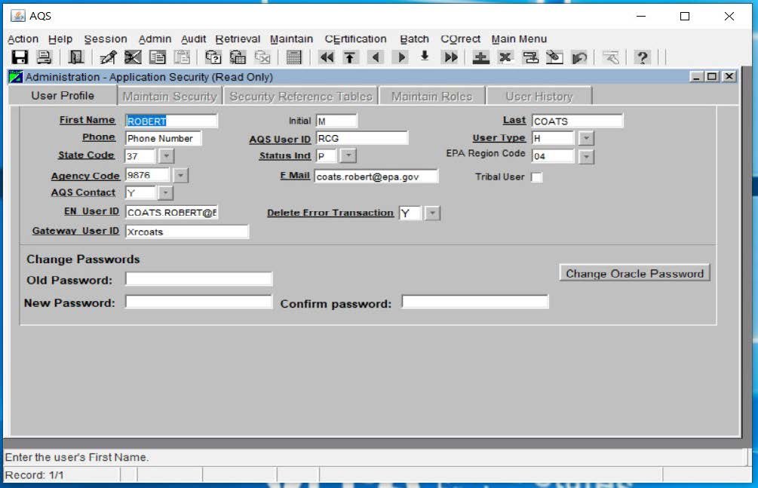This screenshot has width=758, height=488.
Task: Toggle the Tribal User checkbox
Action: [536, 177]
